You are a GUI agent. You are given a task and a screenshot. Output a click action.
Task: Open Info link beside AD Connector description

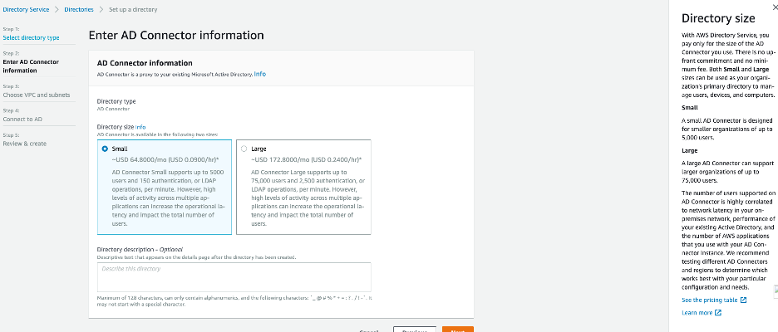point(260,74)
